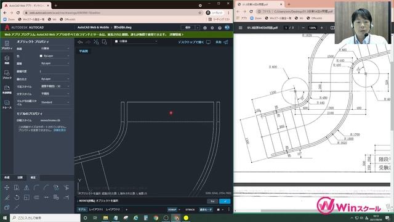Select the Extend tool
Viewport: 394px width, 222px height.
pyautogui.click(x=66, y=197)
